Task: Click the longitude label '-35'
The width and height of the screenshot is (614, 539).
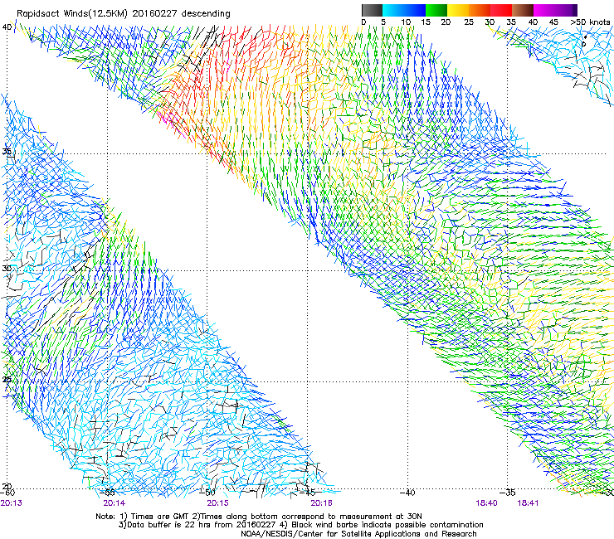Action: 508,493
